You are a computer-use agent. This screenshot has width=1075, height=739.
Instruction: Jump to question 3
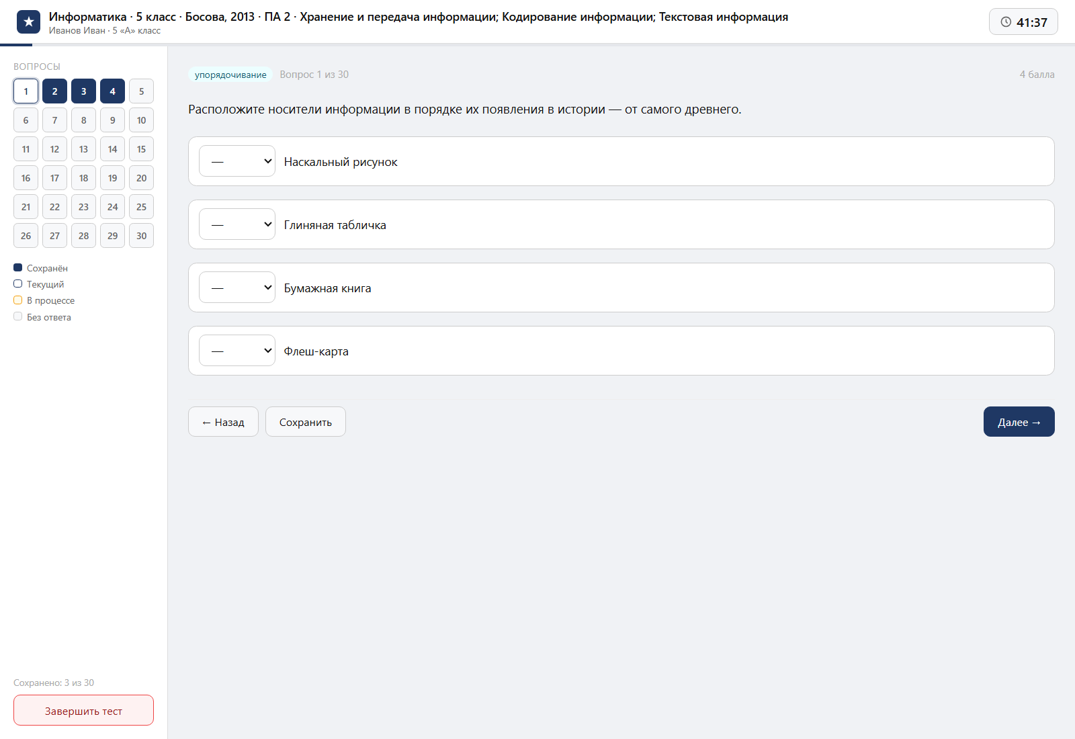(83, 91)
